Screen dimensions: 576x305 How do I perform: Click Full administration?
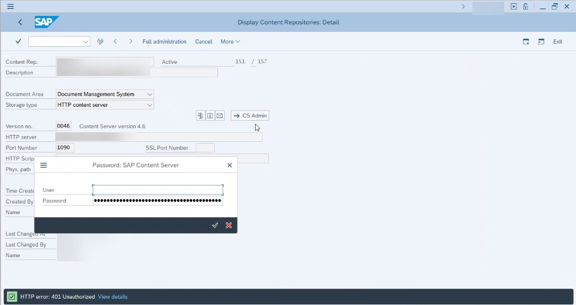pos(164,41)
